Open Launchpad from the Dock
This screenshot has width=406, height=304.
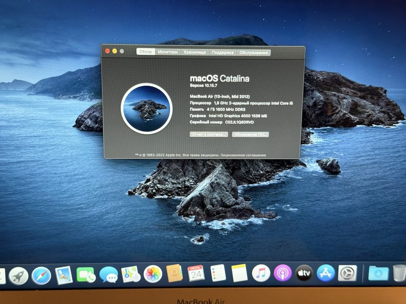(18, 276)
